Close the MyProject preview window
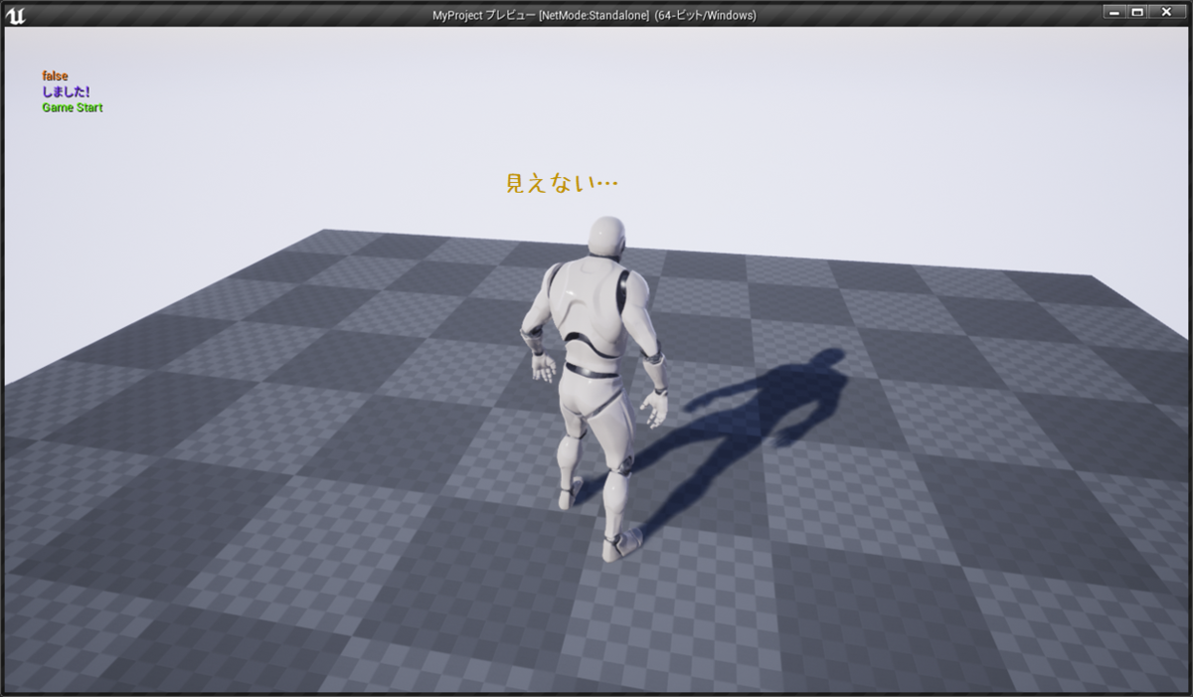 (1166, 11)
